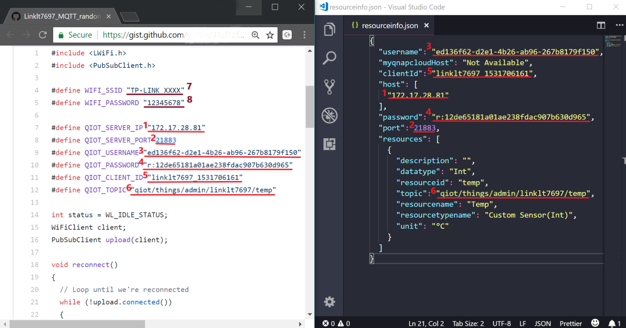Image resolution: width=626 pixels, height=328 pixels.
Task: Click the "unit" key in resourceinfo.json
Action: point(409,226)
